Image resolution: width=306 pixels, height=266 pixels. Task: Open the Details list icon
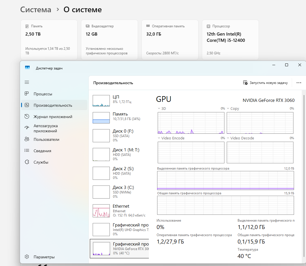(27, 151)
